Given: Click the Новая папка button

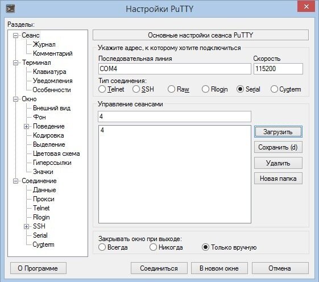Looking at the screenshot, I should pos(278,179).
